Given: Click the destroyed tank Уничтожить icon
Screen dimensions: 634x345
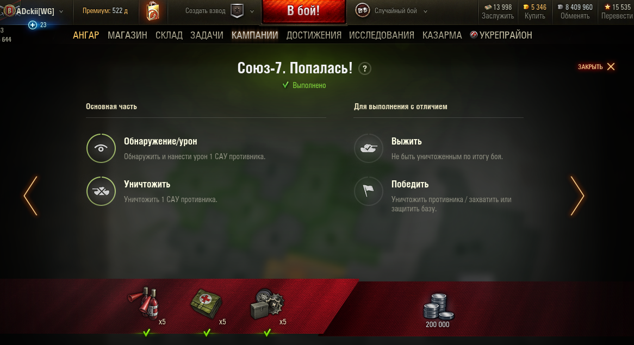Looking at the screenshot, I should tap(101, 191).
